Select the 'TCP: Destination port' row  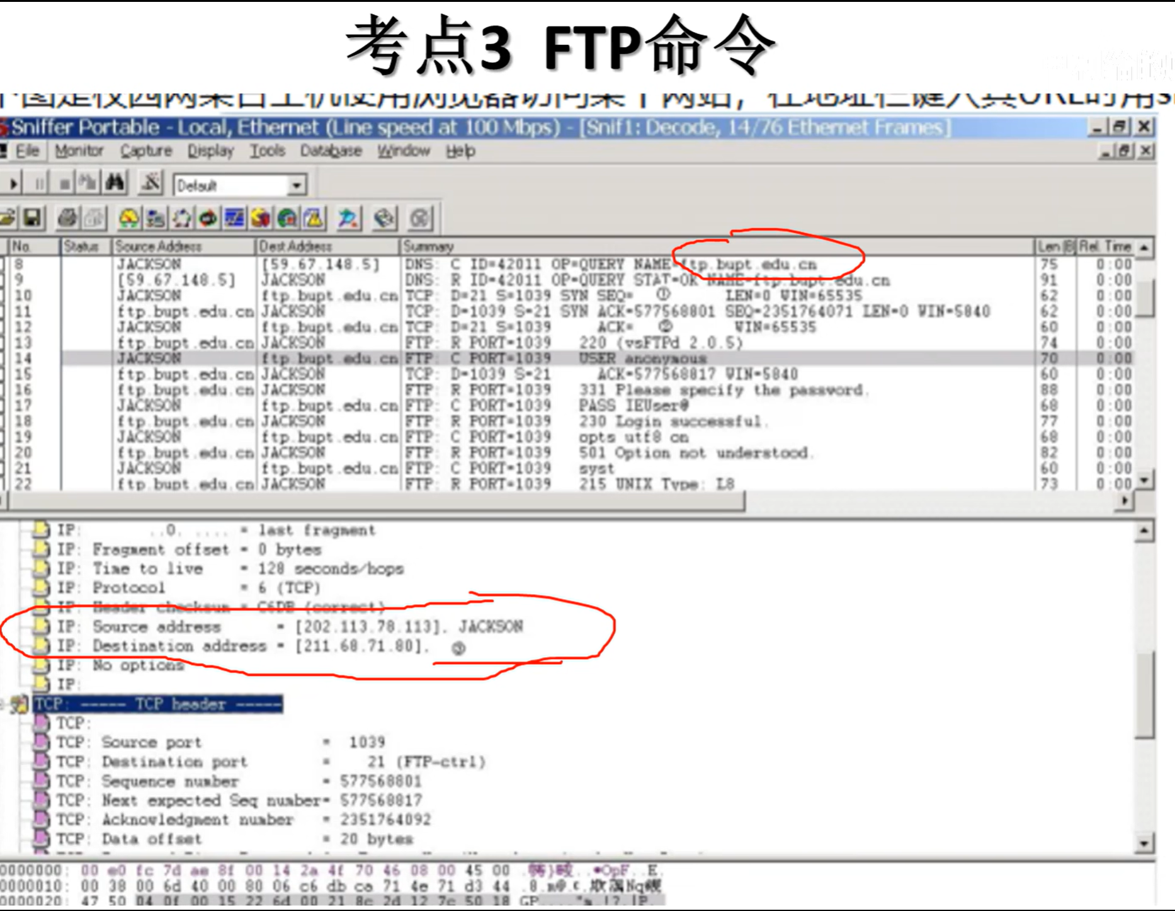pos(272,762)
